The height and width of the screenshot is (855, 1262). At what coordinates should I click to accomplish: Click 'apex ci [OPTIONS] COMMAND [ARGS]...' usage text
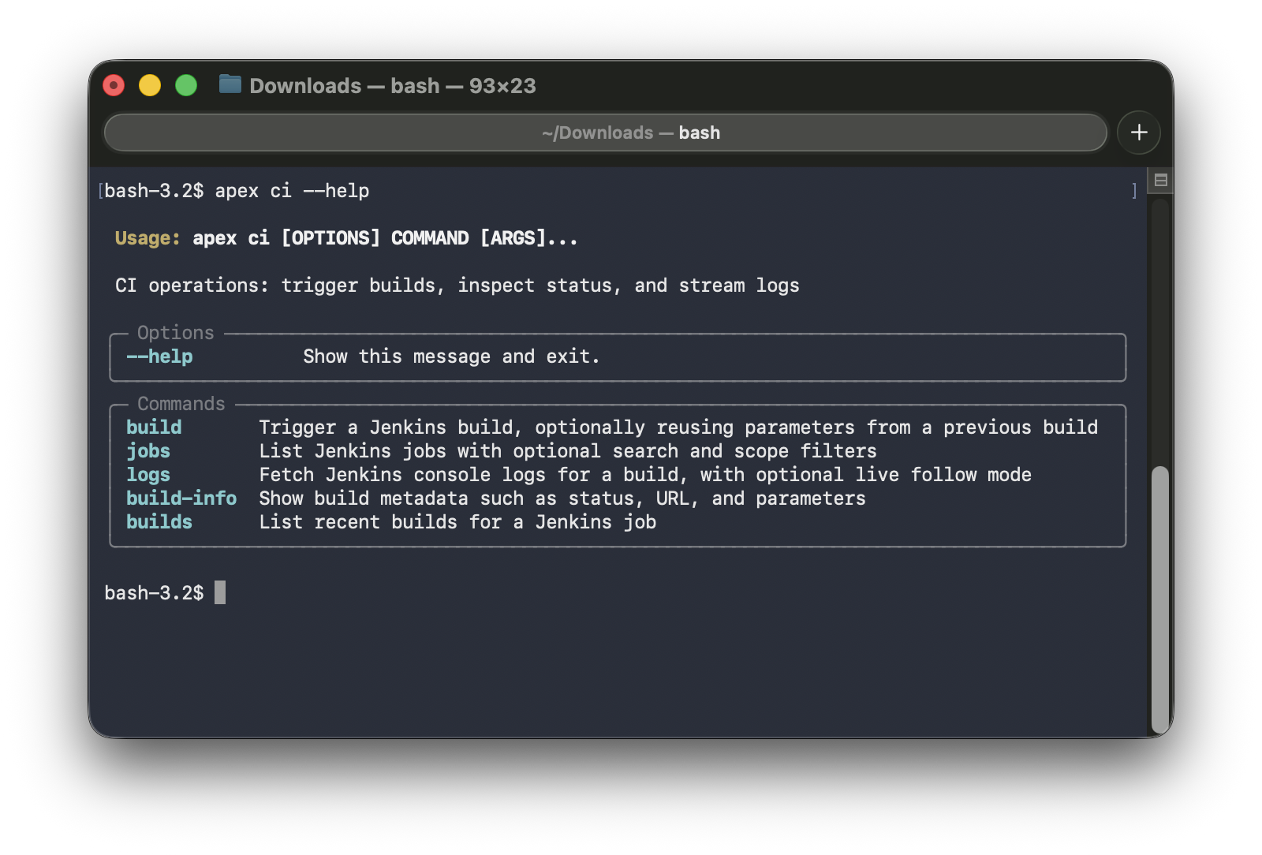385,237
